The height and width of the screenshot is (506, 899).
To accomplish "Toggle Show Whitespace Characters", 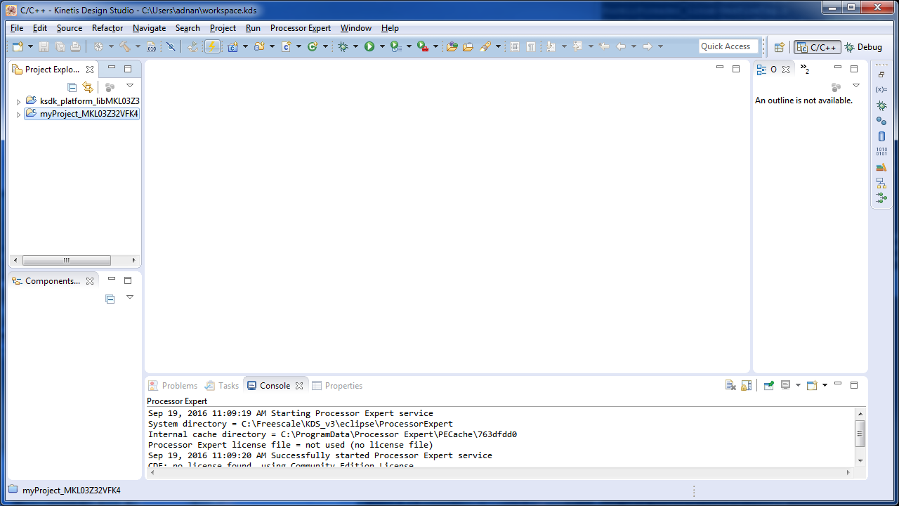I will pyautogui.click(x=531, y=46).
